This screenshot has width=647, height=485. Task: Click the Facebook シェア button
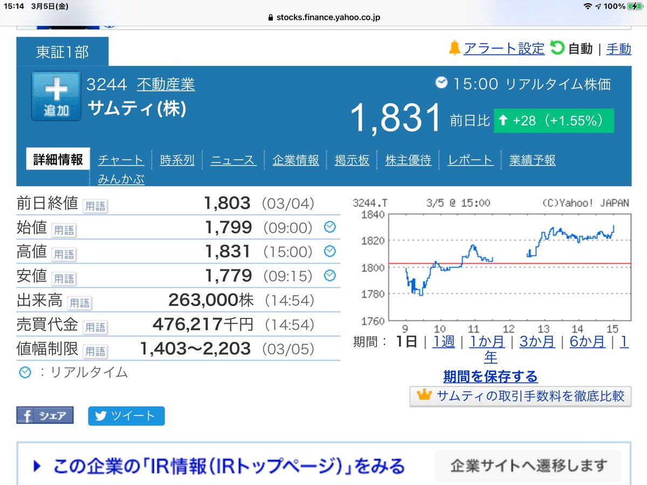point(45,415)
